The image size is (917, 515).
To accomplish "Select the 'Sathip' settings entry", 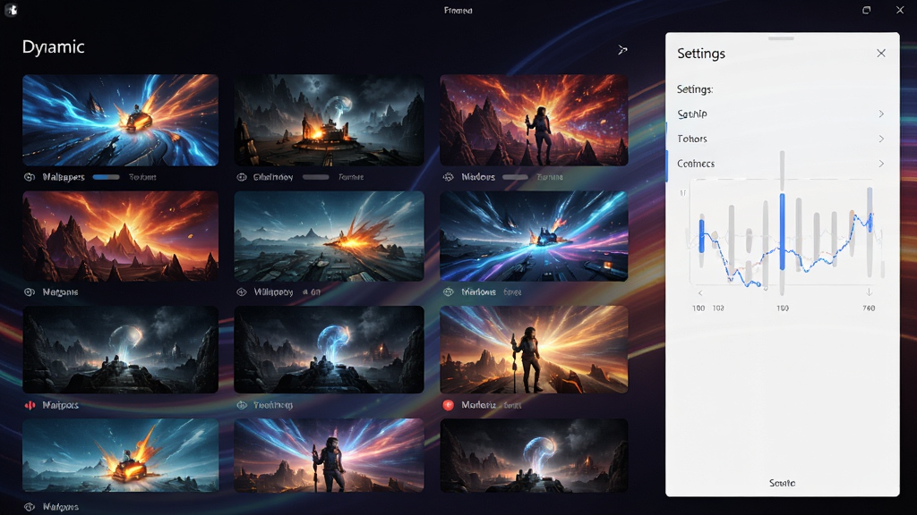I will (x=782, y=114).
